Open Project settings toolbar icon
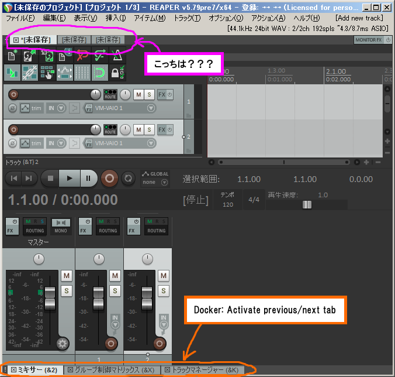The height and width of the screenshot is (377, 395). click(64, 55)
